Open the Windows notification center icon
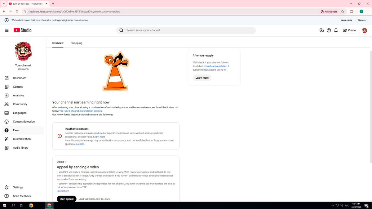The height and width of the screenshot is (209, 372). (366, 205)
